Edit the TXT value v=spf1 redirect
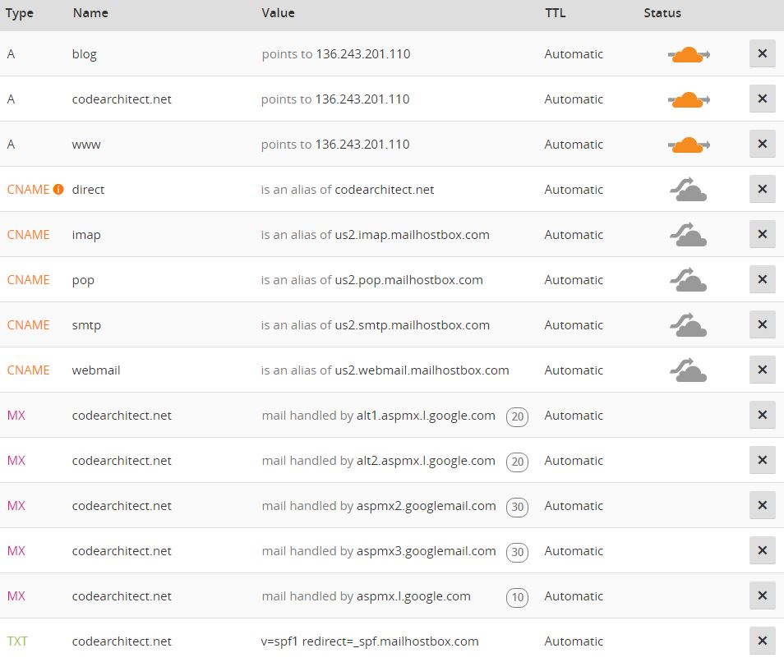 (x=370, y=641)
